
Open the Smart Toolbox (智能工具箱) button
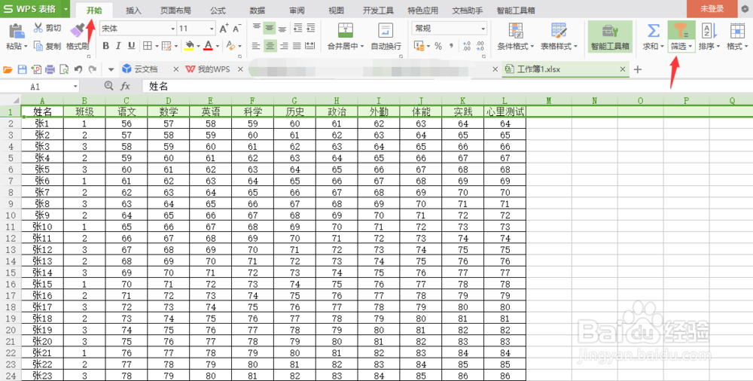(610, 36)
